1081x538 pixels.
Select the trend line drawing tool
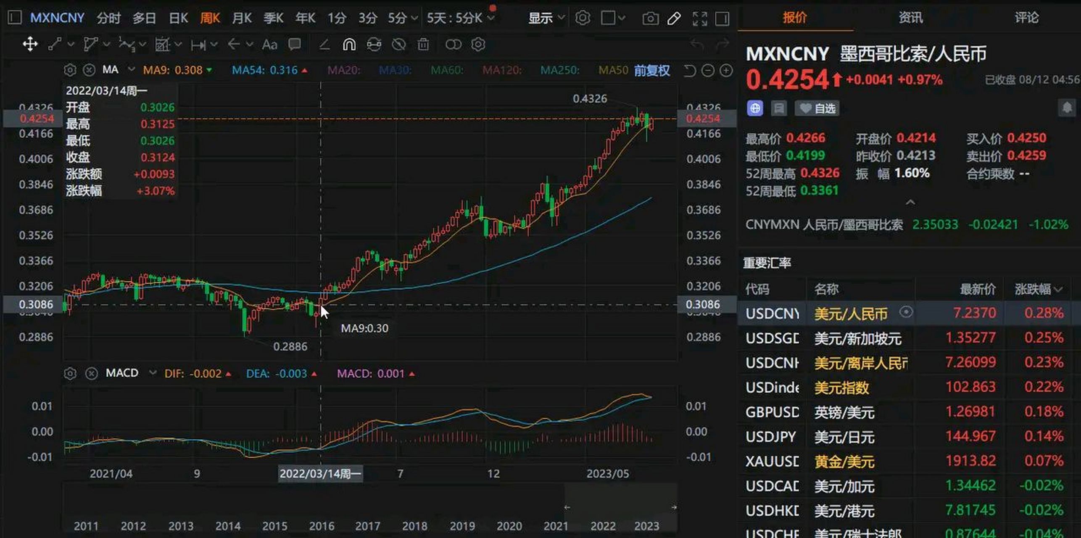tap(55, 44)
